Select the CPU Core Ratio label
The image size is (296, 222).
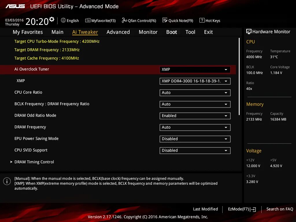(28, 92)
